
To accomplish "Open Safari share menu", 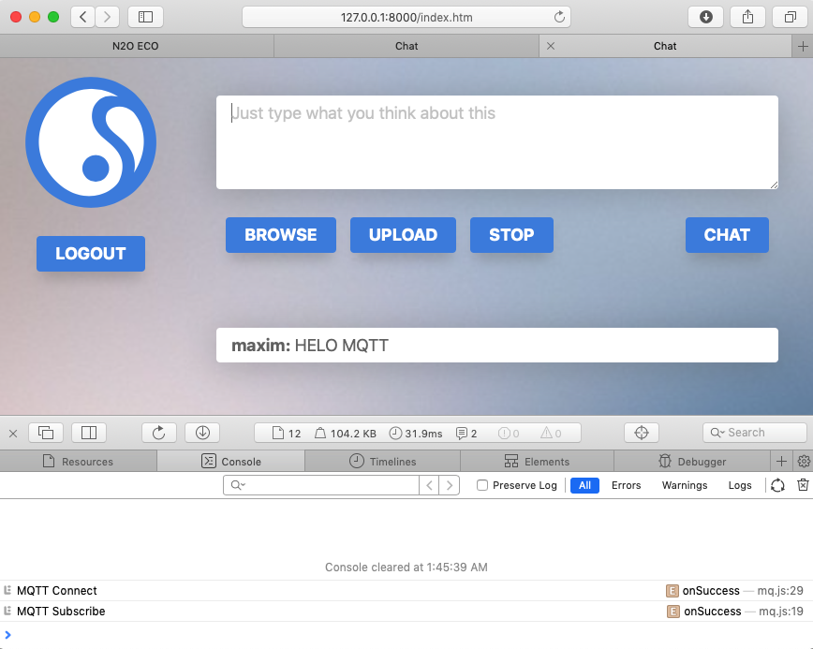I will pos(748,17).
